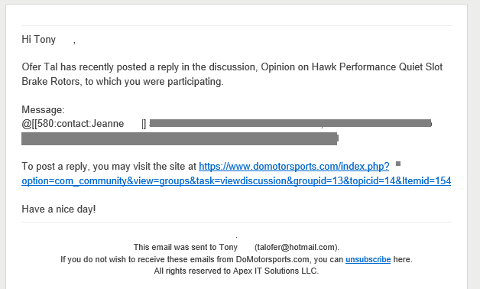
Task: Click the unsubscribe link
Action: click(368, 259)
